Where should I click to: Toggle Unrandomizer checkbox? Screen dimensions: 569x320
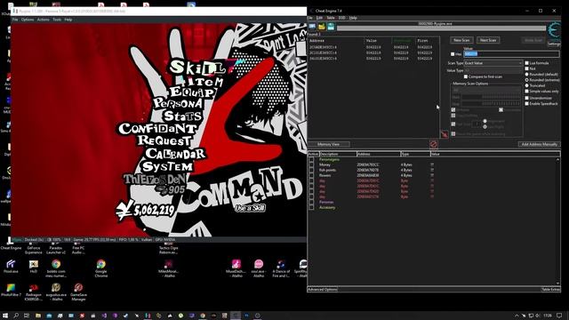pyautogui.click(x=527, y=98)
